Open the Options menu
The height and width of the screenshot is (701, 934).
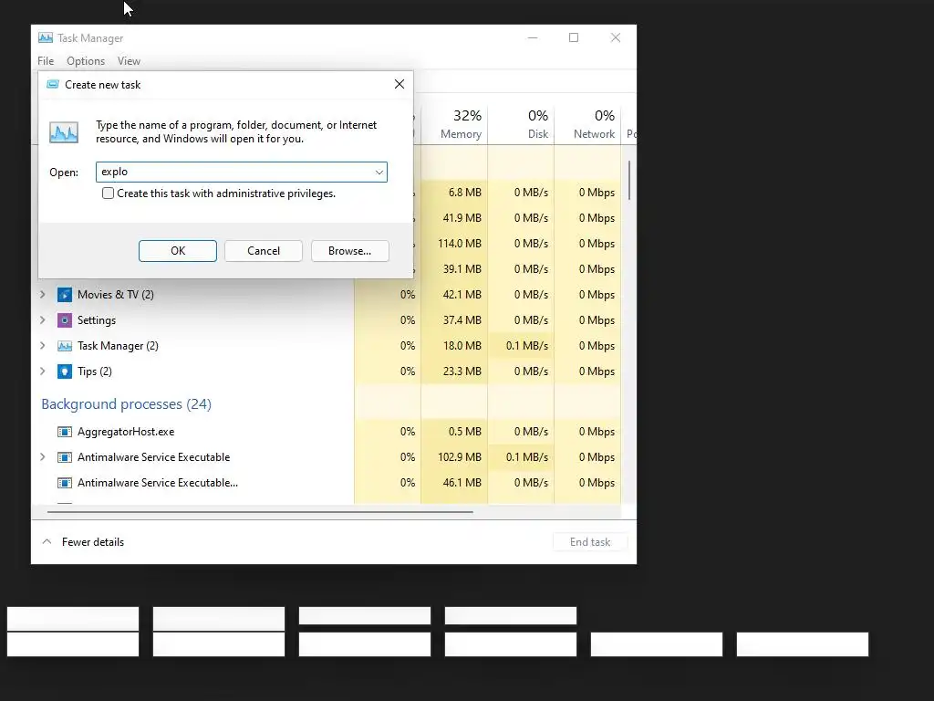pyautogui.click(x=86, y=61)
